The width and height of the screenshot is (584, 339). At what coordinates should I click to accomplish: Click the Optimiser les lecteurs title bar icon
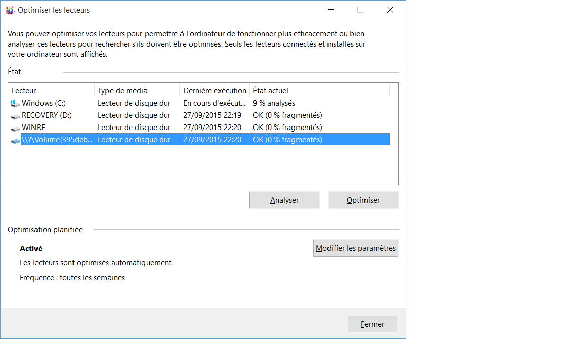pyautogui.click(x=10, y=10)
